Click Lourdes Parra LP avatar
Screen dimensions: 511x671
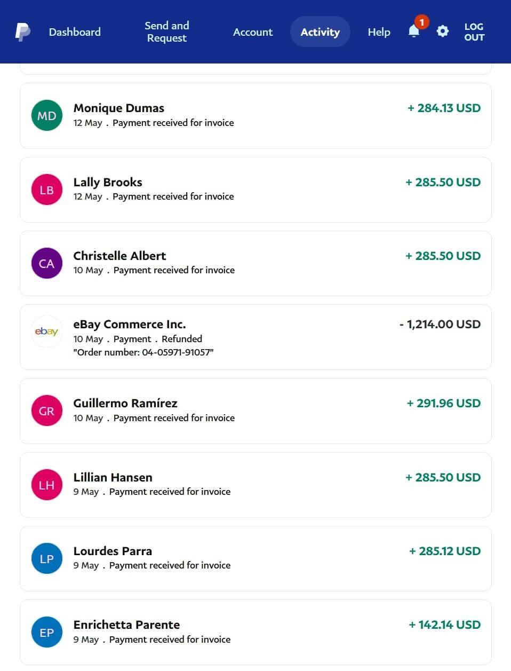[x=47, y=558]
